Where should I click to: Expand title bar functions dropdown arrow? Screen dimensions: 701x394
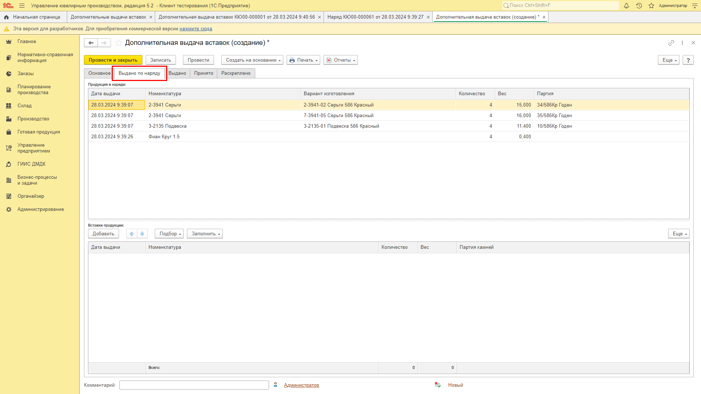[694, 5]
